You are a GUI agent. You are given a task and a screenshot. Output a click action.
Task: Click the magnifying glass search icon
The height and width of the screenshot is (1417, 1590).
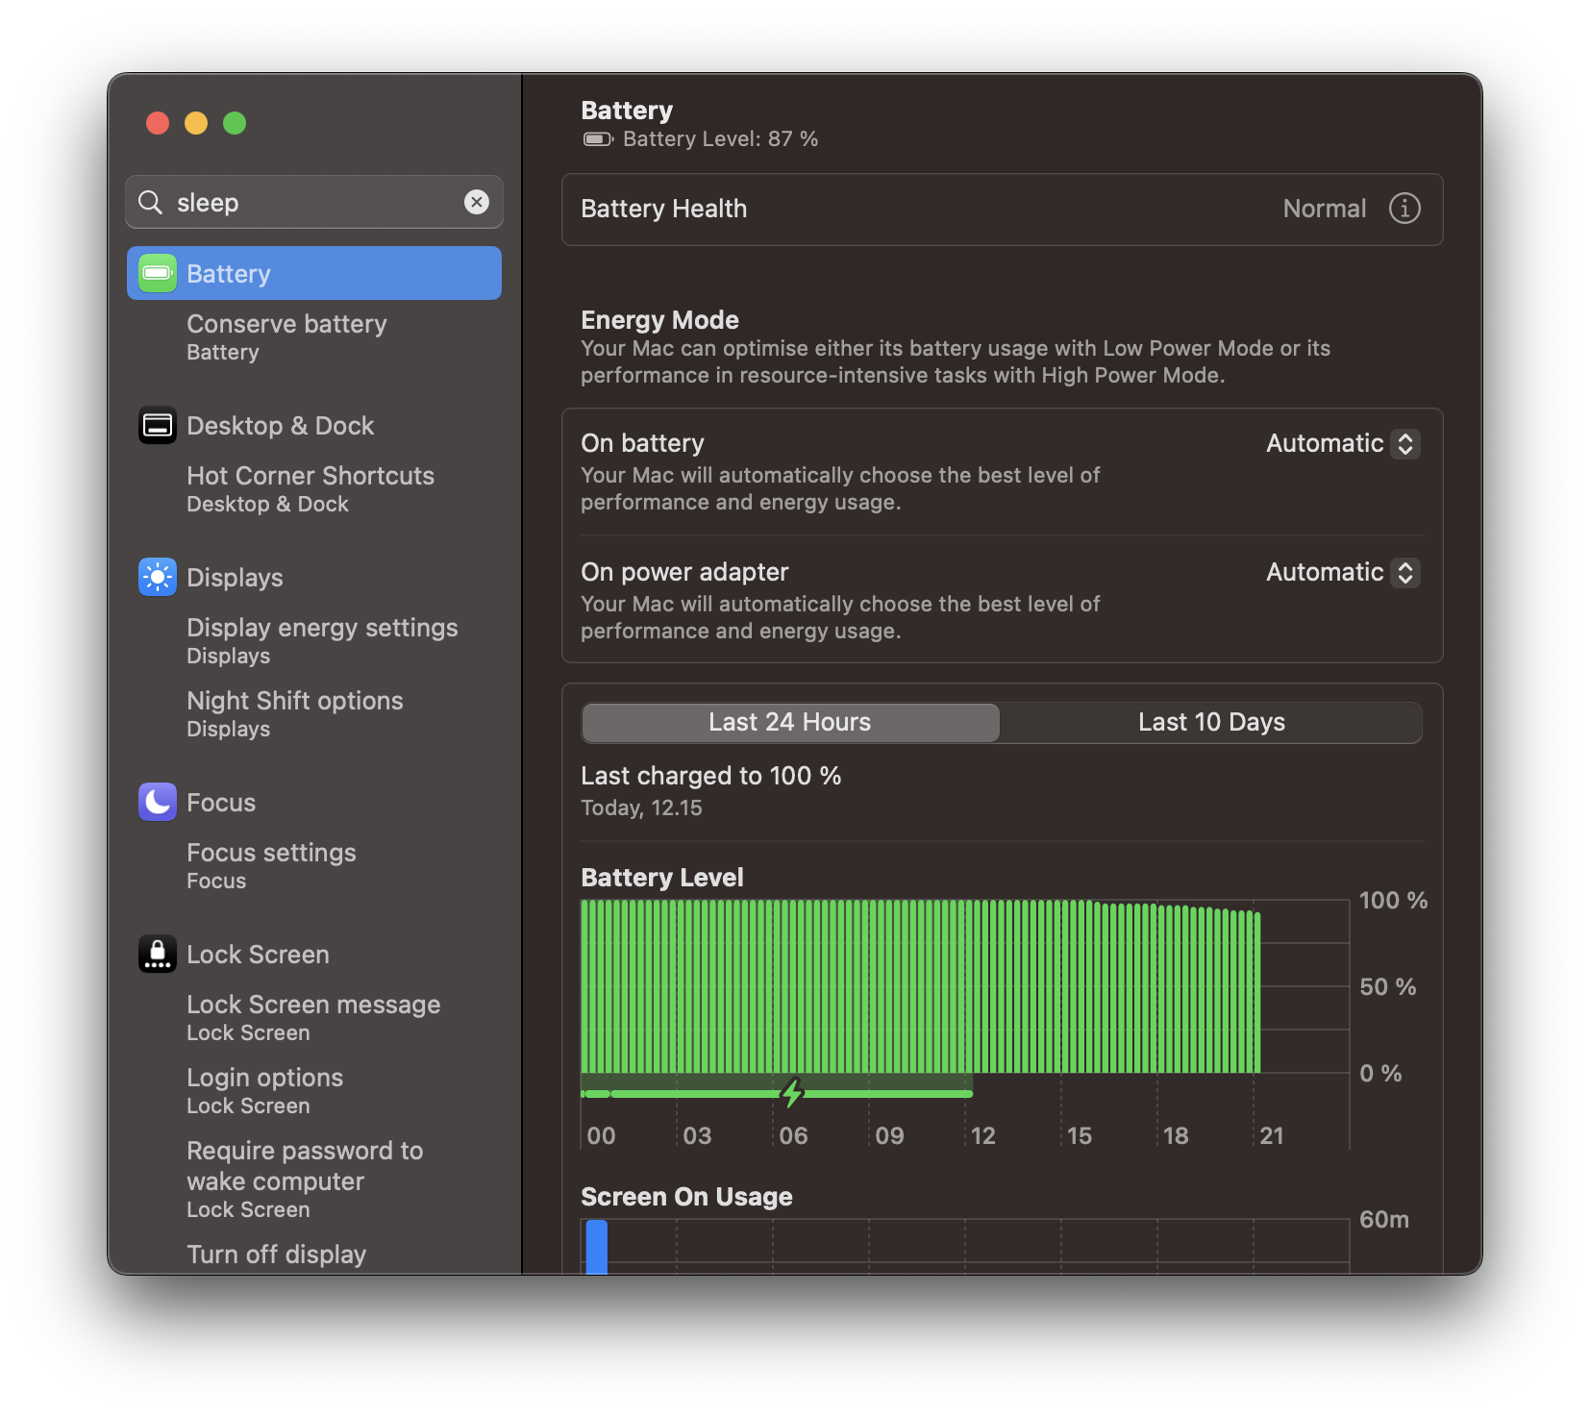(150, 202)
